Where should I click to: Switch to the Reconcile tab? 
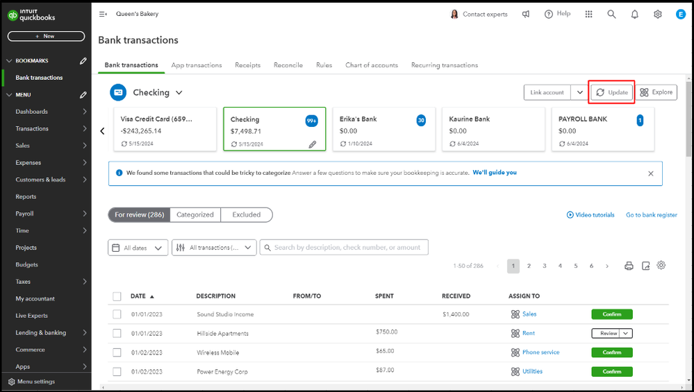[288, 65]
